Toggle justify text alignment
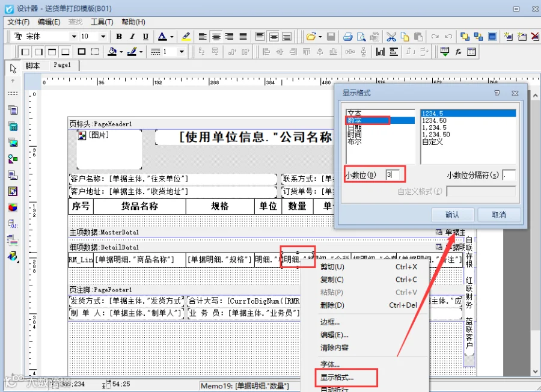This screenshot has height=392, width=541. point(243,37)
